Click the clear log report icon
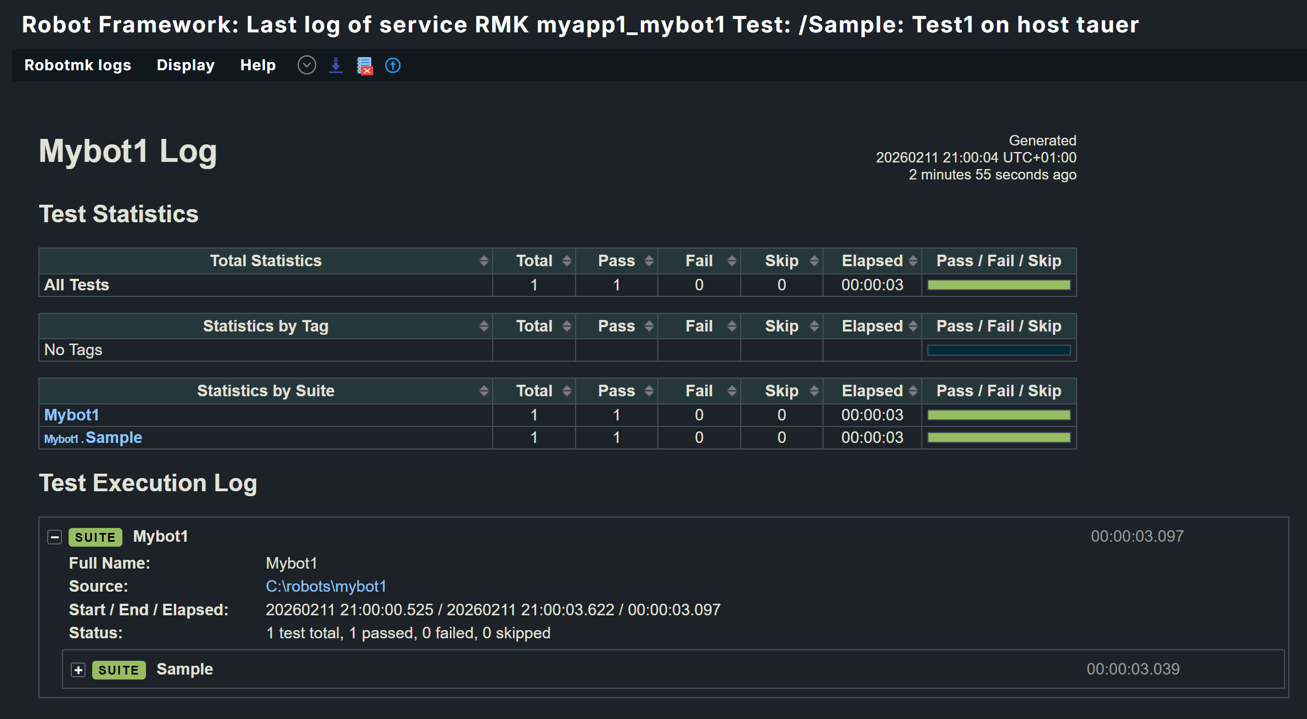1307x719 pixels. (x=364, y=65)
